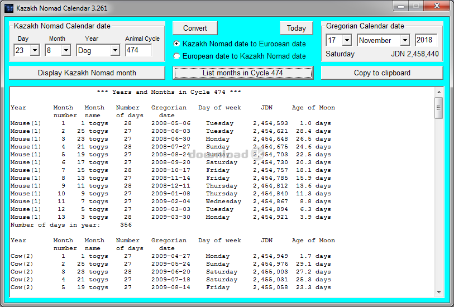Click the date 2008-11-14
The width and height of the screenshot is (454, 307).
pyautogui.click(x=171, y=178)
